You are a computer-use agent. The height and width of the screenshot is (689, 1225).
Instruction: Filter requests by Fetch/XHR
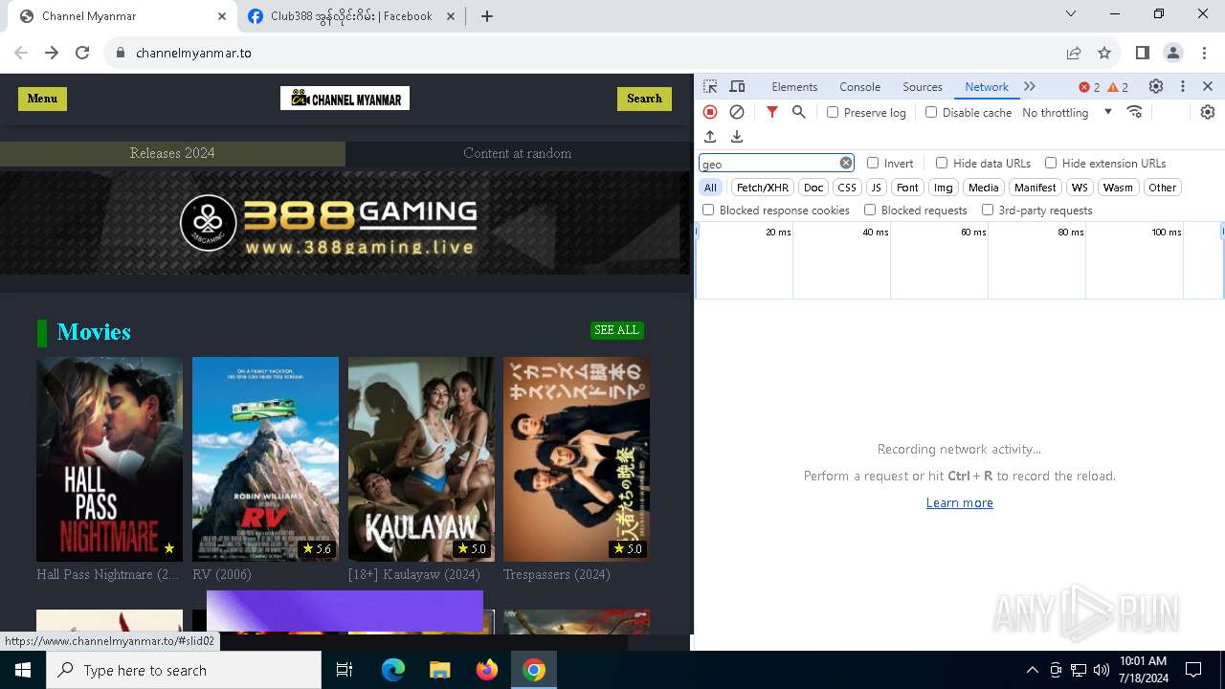point(763,188)
